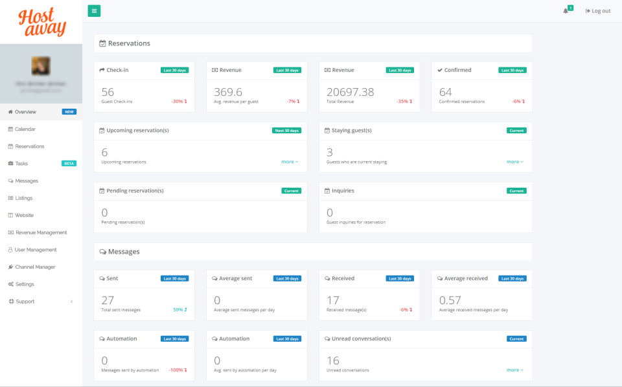Click the Revenue Management money icon
Image resolution: width=622 pixels, height=387 pixels.
click(11, 232)
